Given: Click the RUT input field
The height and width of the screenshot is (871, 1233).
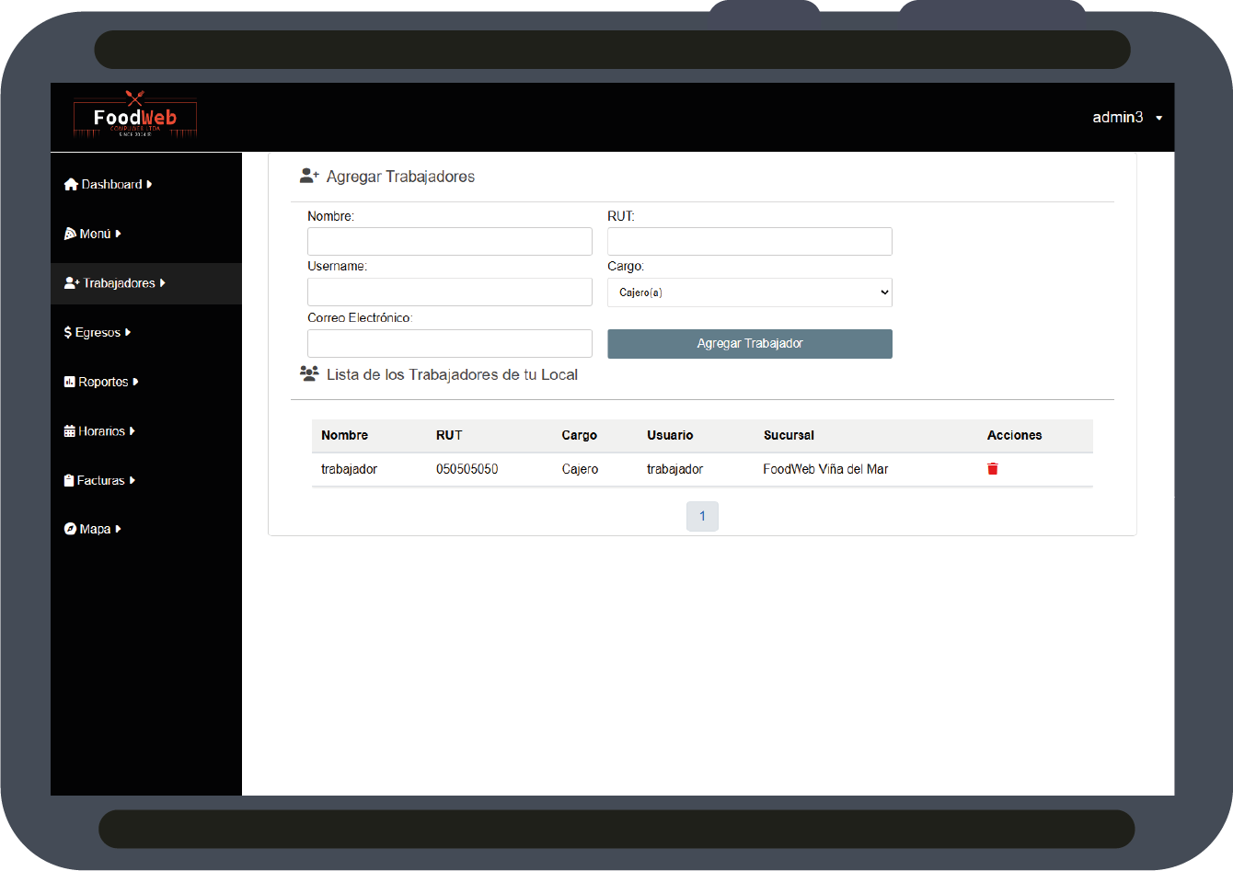Looking at the screenshot, I should pos(749,242).
